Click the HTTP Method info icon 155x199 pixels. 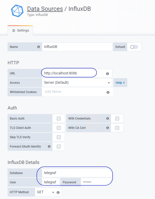tap(58, 192)
